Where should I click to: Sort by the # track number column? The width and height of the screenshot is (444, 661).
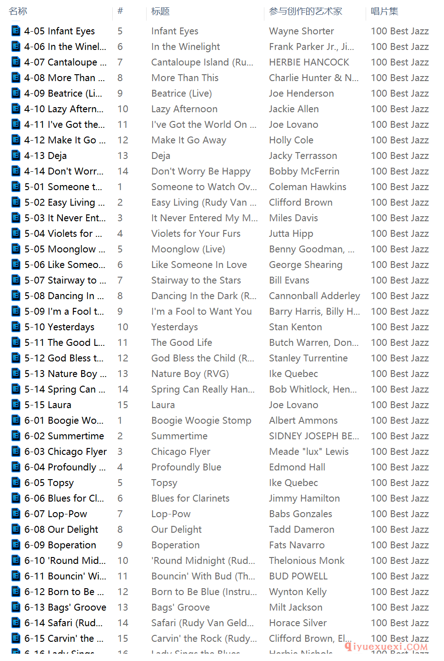[120, 11]
